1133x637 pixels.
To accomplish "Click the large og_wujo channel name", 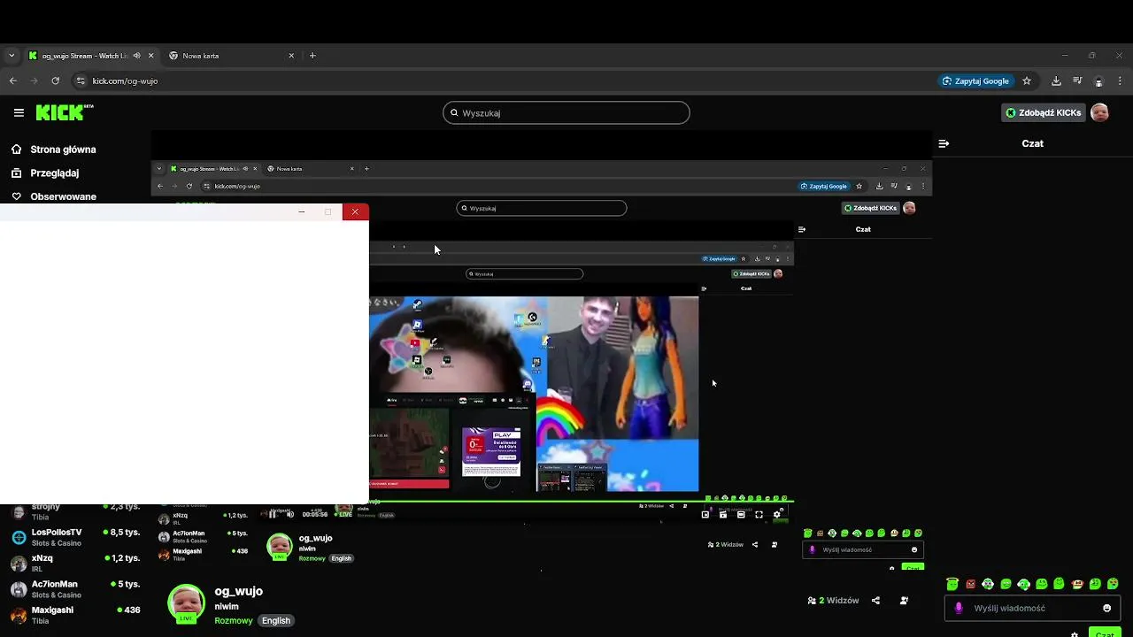I will [x=239, y=591].
